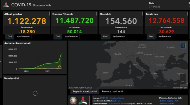Zoom in on the map

[x=183, y=76]
